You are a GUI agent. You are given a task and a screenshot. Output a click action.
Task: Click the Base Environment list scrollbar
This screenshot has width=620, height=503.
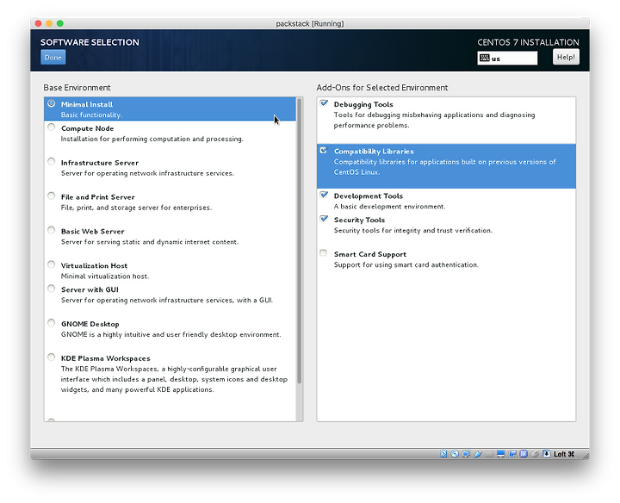click(300, 241)
